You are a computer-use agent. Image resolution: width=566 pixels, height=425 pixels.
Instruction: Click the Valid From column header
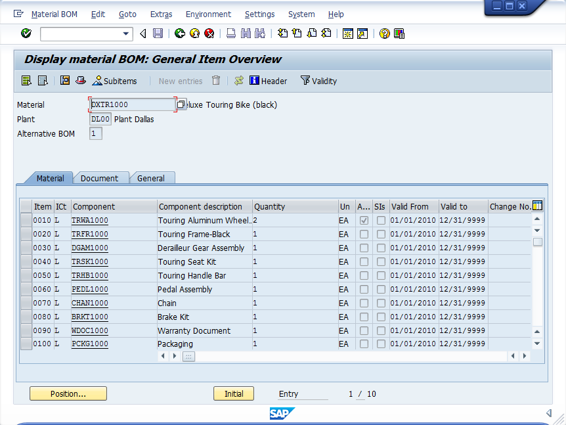[x=414, y=206]
